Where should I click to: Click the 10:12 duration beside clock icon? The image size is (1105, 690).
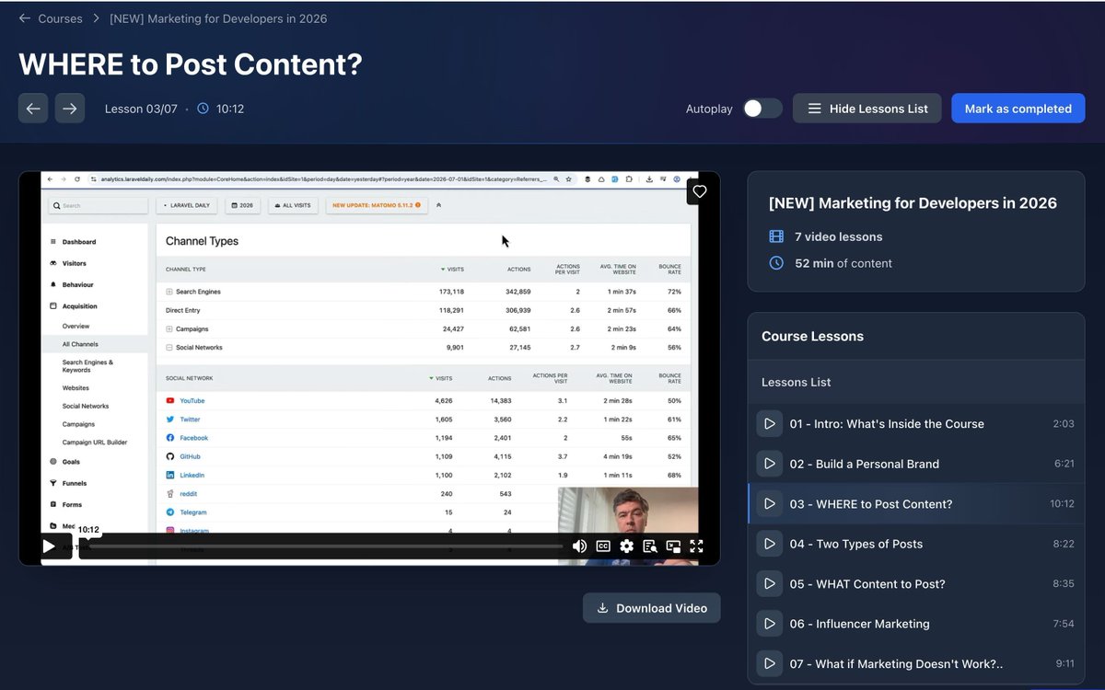[x=230, y=109]
